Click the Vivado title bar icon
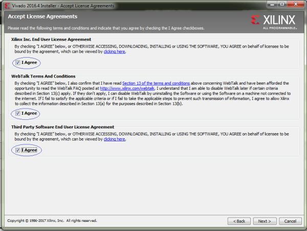The height and width of the screenshot is (231, 307). 7,6
